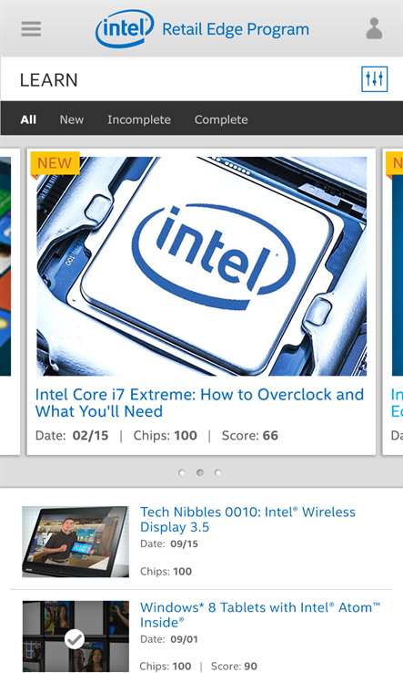The image size is (403, 673).
Task: Select the middle carousel page dot
Action: click(199, 472)
